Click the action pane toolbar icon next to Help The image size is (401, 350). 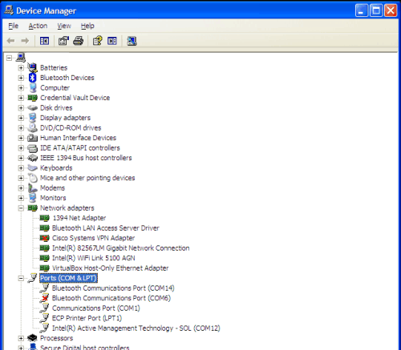(112, 41)
